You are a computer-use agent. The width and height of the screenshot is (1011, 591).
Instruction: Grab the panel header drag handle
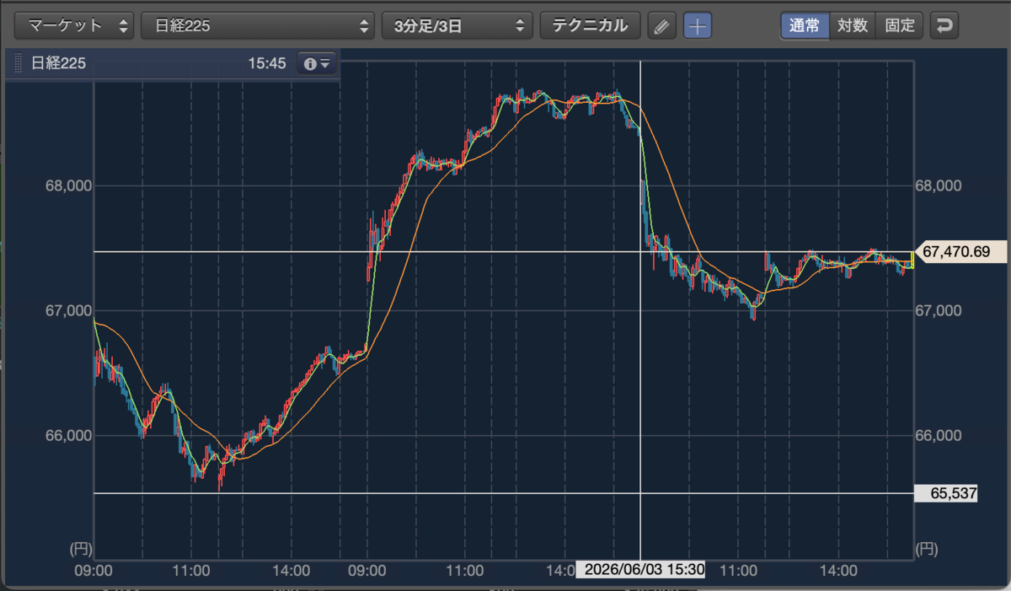(19, 63)
